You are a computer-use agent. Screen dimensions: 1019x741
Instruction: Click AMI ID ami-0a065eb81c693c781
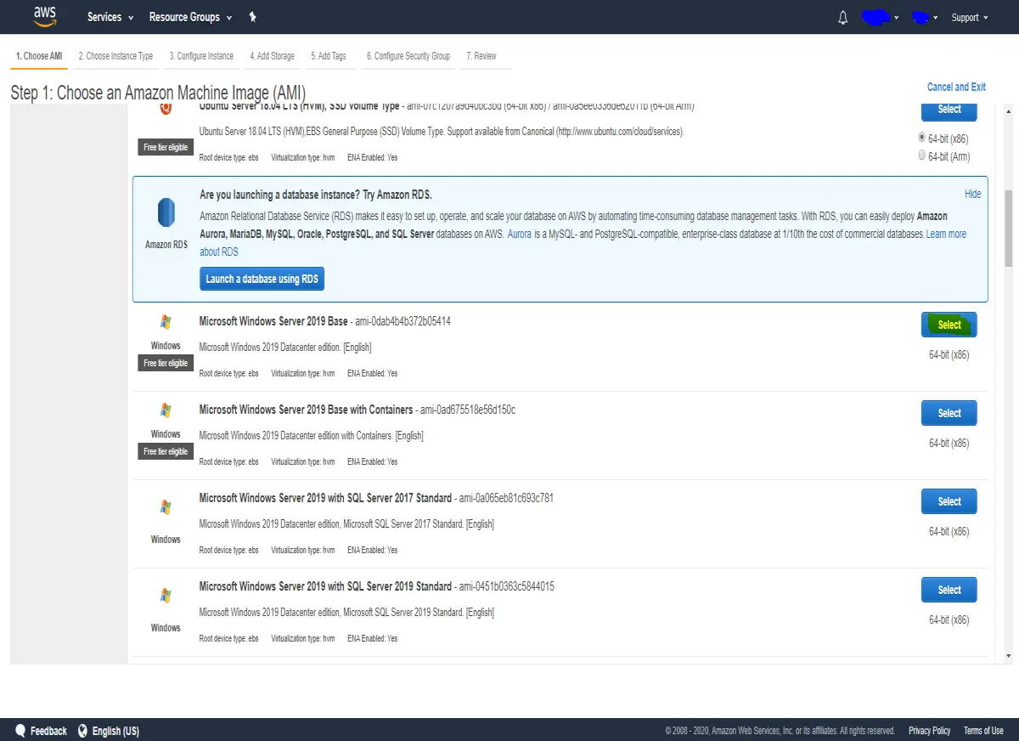pyautogui.click(x=506, y=499)
